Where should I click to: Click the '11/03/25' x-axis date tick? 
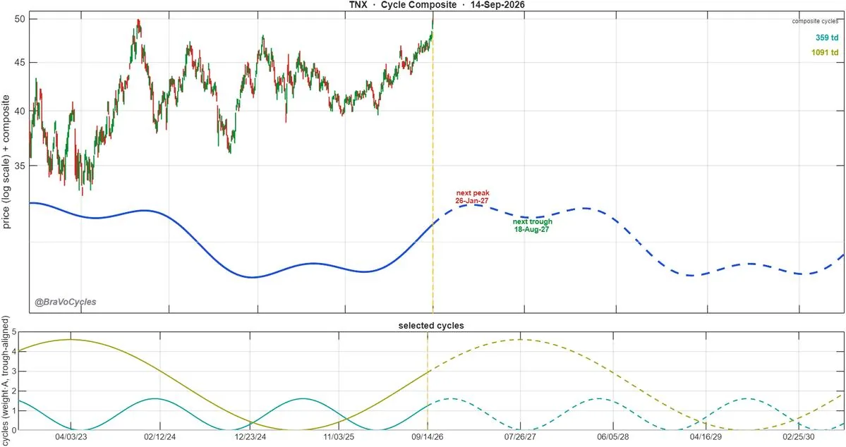339,436
